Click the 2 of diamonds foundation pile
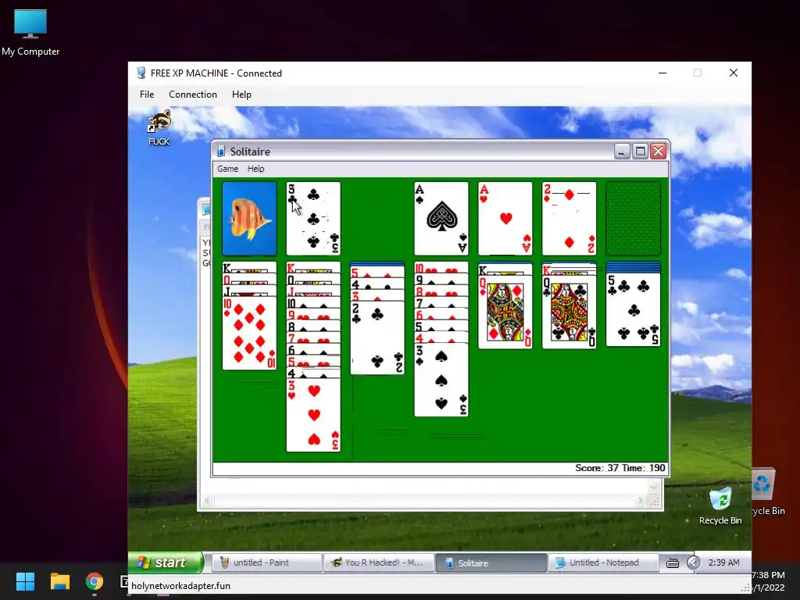The height and width of the screenshot is (600, 800). [x=569, y=219]
